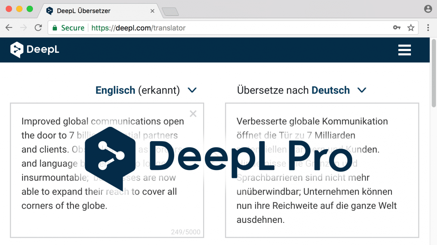The width and height of the screenshot is (437, 245).
Task: Click the secure padlock icon
Action: click(54, 27)
